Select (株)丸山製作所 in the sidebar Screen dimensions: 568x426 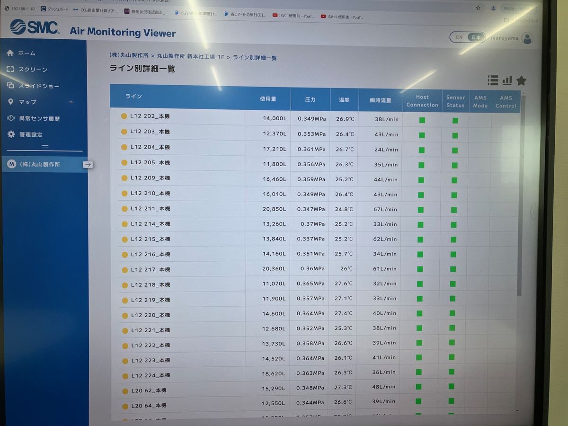coord(44,164)
